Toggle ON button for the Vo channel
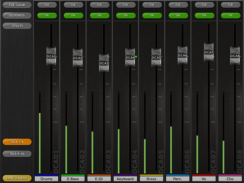 (x=204, y=16)
